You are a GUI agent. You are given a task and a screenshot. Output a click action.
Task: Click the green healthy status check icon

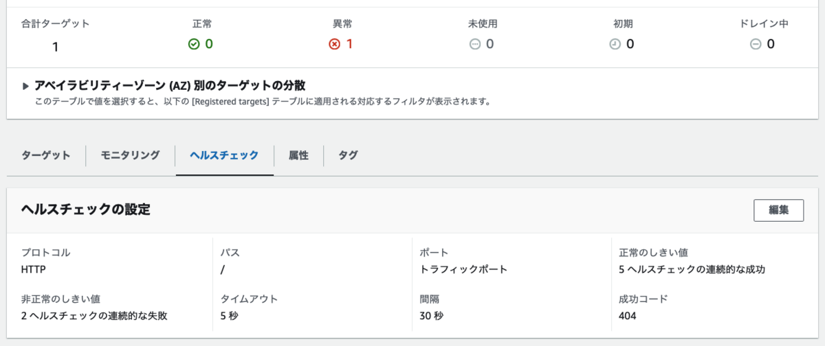pos(194,44)
